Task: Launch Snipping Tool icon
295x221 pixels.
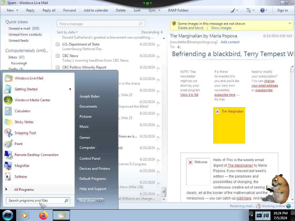Action: point(8,133)
